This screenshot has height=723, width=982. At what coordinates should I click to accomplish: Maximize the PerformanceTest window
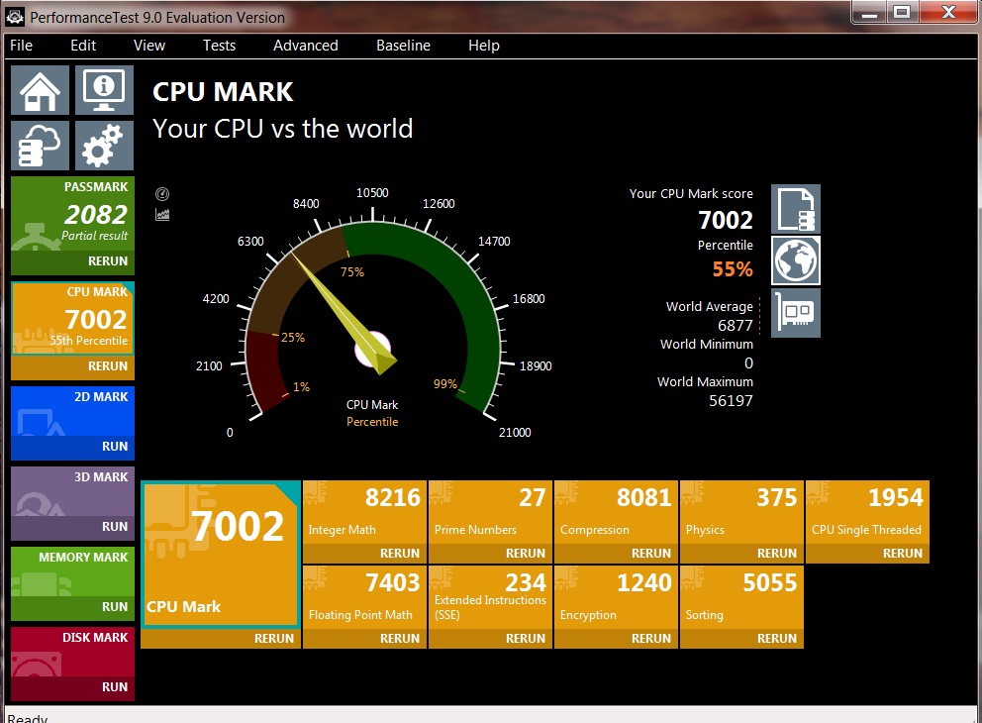pos(902,13)
